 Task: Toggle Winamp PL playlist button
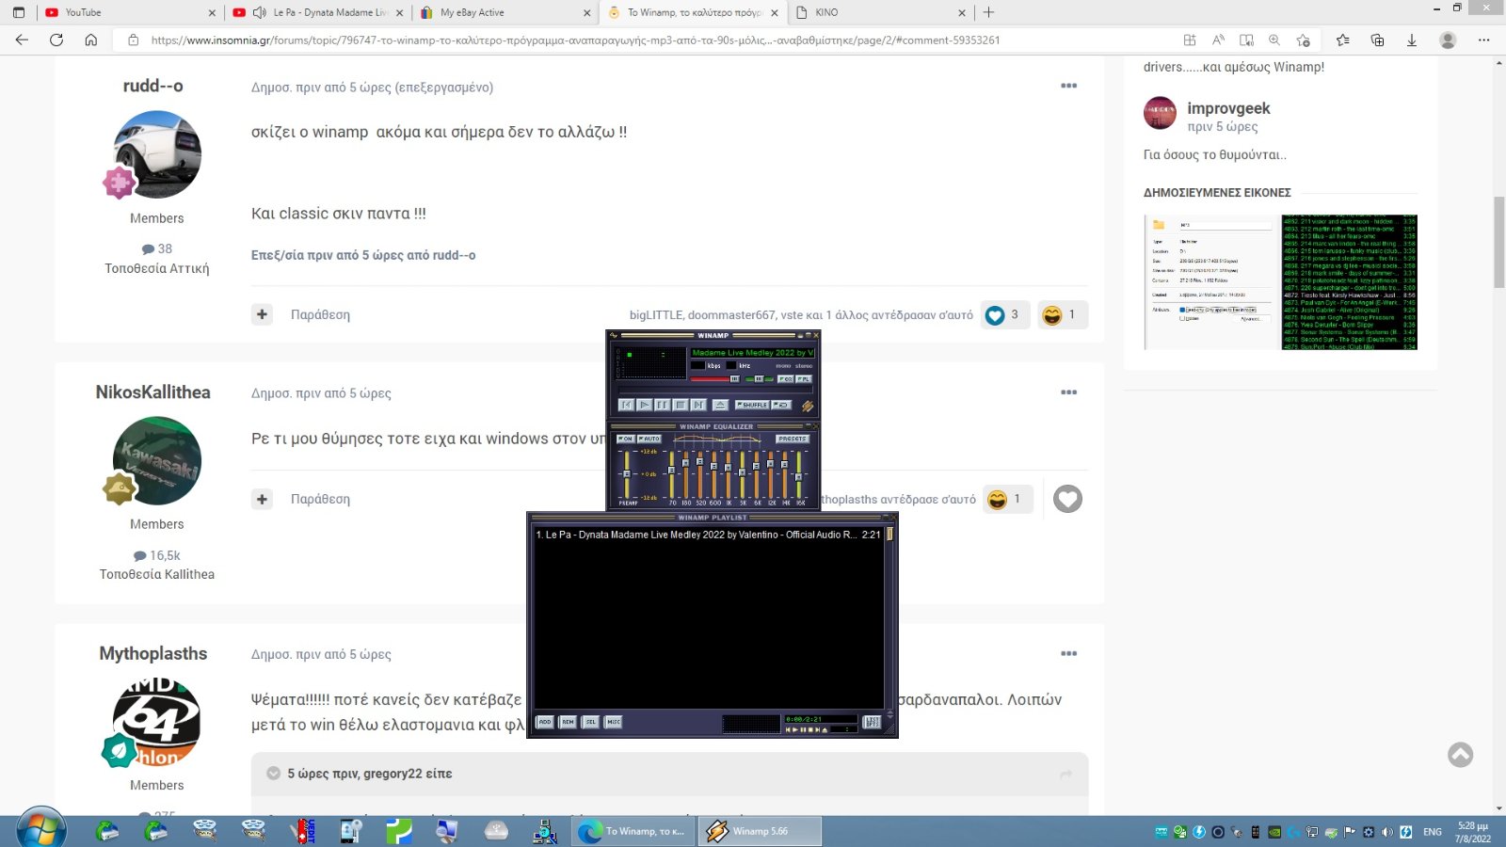tap(804, 379)
